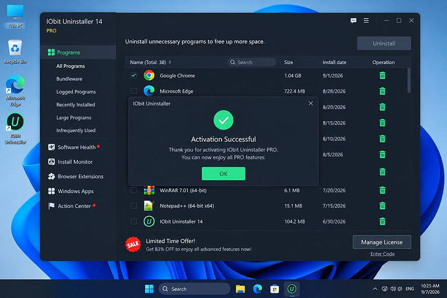The width and height of the screenshot is (447, 298).
Task: Open Microsoft Edge from the taskbar
Action: pos(257,289)
